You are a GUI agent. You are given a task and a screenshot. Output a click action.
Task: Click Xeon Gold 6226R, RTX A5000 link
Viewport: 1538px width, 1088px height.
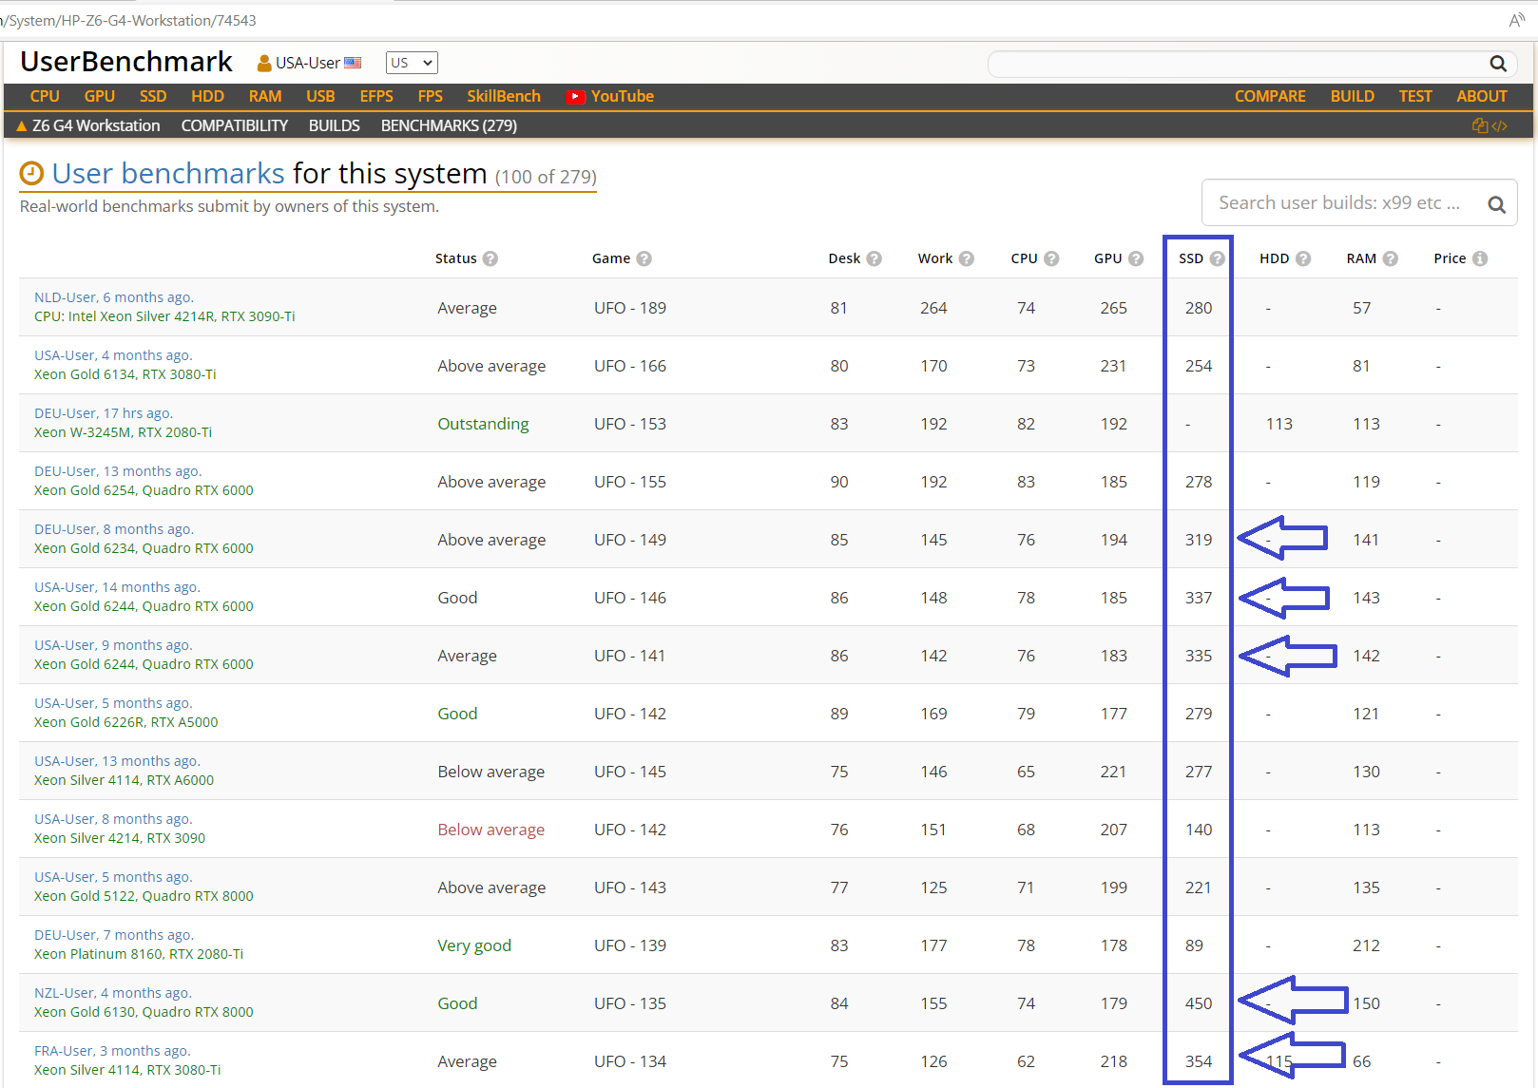pos(126,722)
